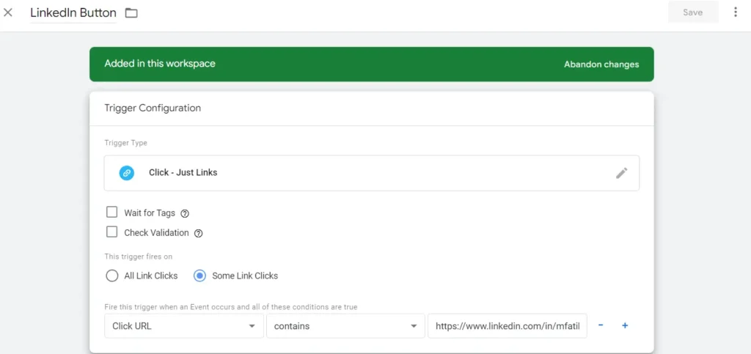The image size is (751, 354).
Task: Enable the Check Validation checkbox
Action: click(x=112, y=232)
